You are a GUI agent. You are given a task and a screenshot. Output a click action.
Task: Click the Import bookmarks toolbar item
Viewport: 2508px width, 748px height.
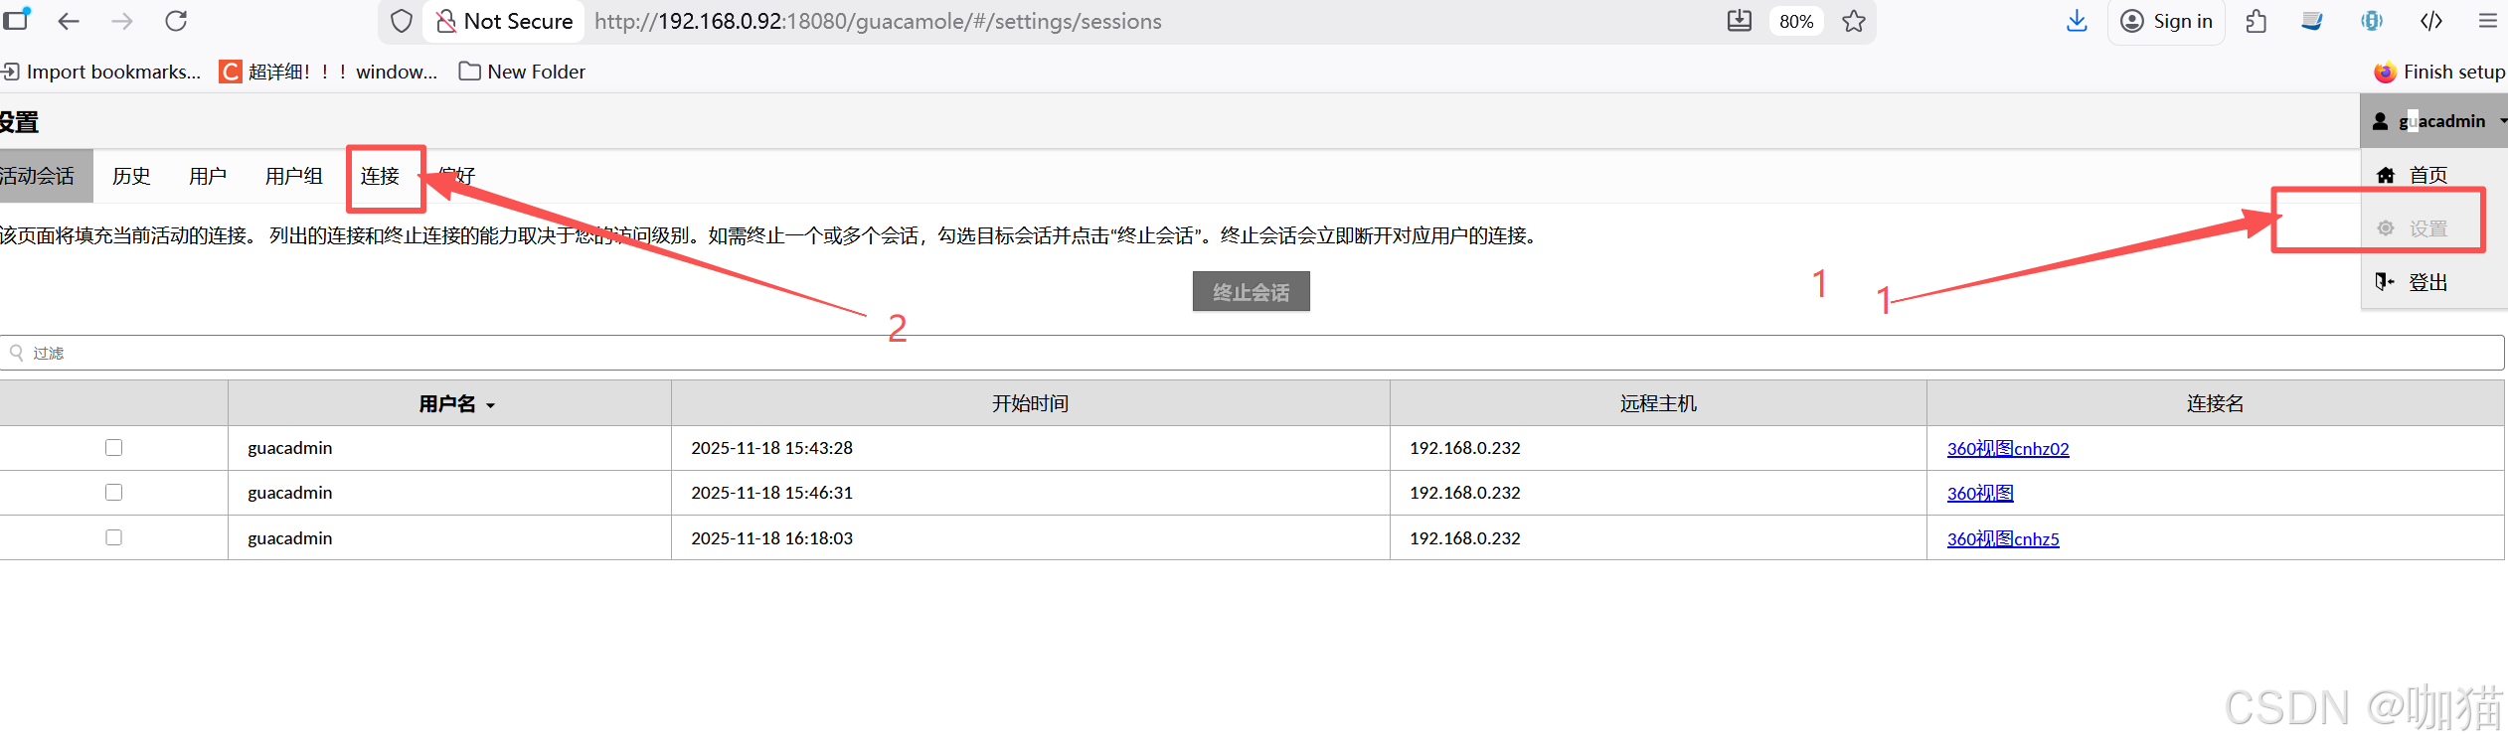(x=100, y=72)
